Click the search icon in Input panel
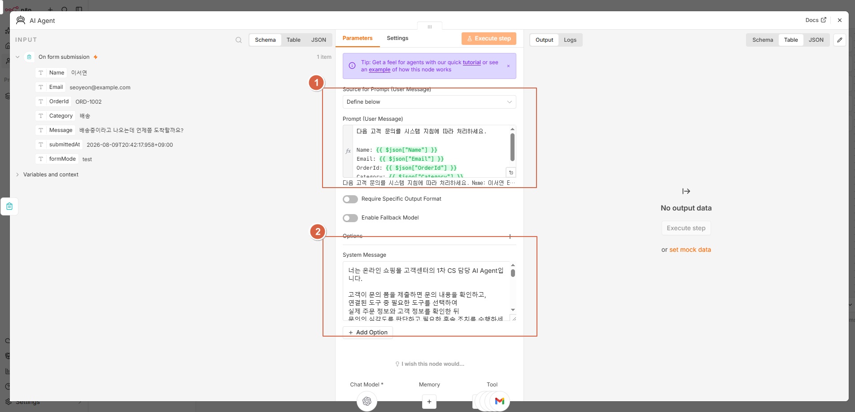The width and height of the screenshot is (855, 412). point(239,40)
